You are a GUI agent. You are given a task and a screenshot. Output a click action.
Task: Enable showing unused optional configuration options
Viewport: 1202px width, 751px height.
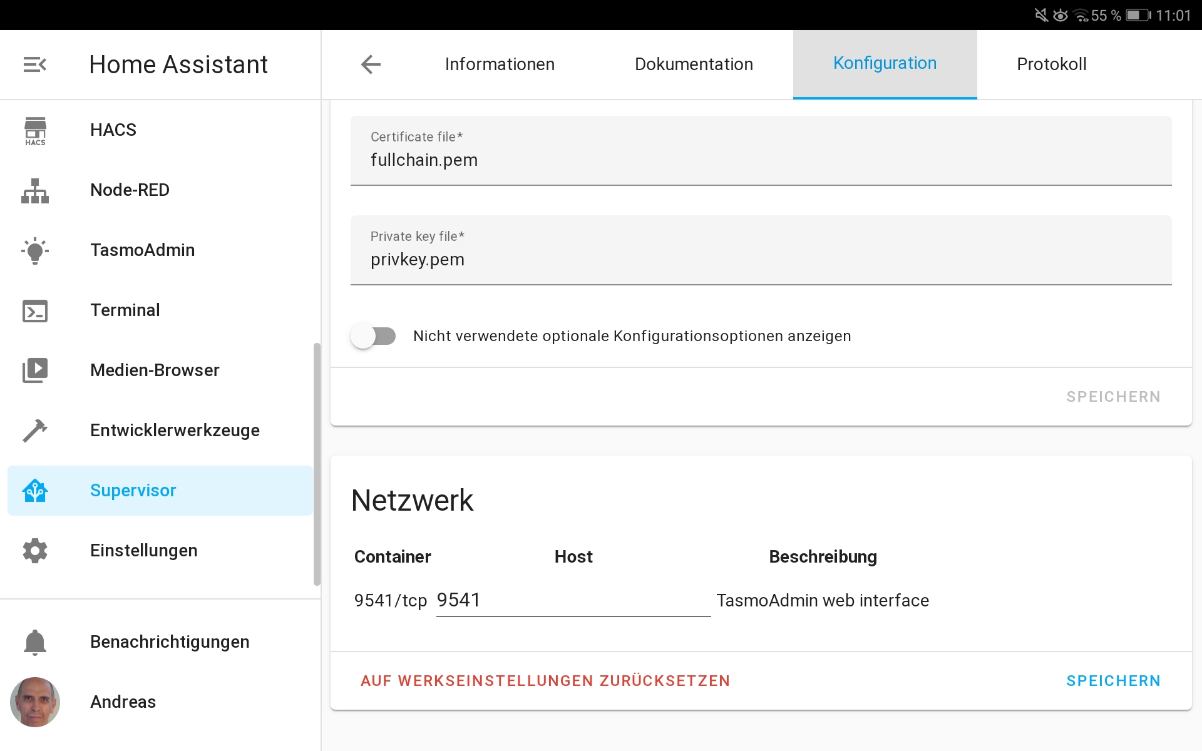point(372,336)
